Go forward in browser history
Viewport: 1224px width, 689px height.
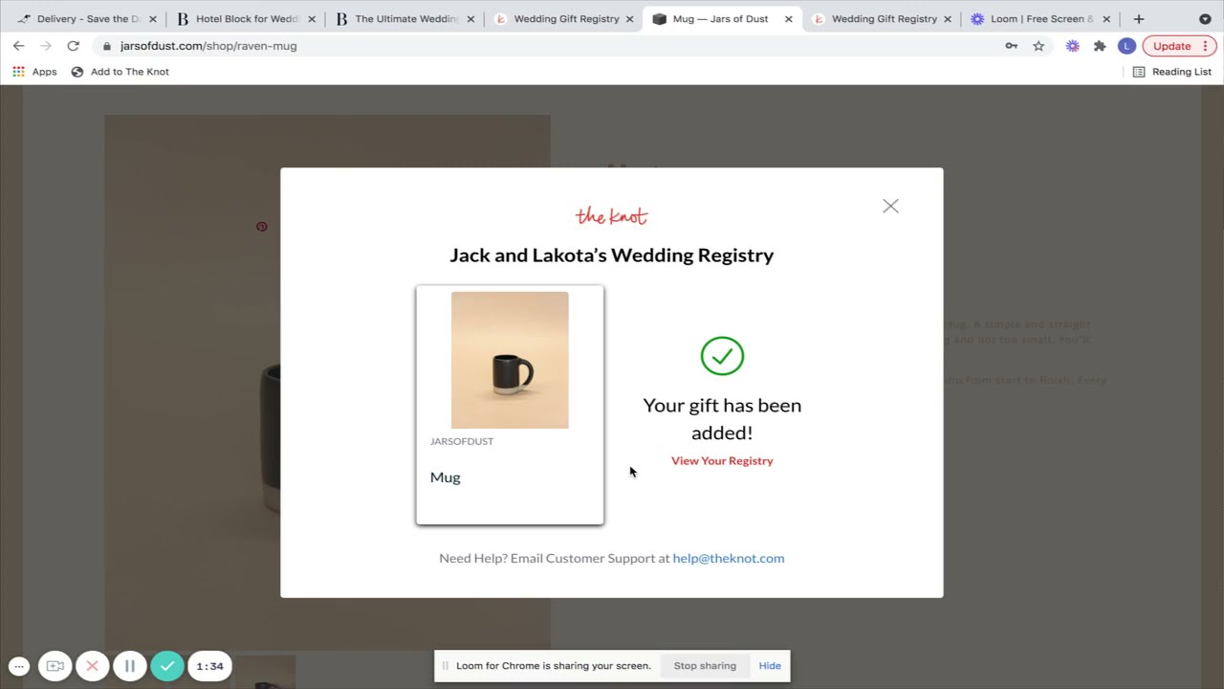tap(45, 46)
